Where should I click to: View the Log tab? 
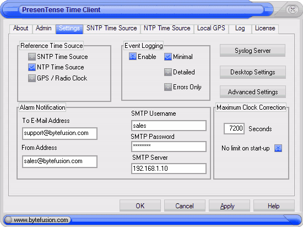(x=240, y=29)
